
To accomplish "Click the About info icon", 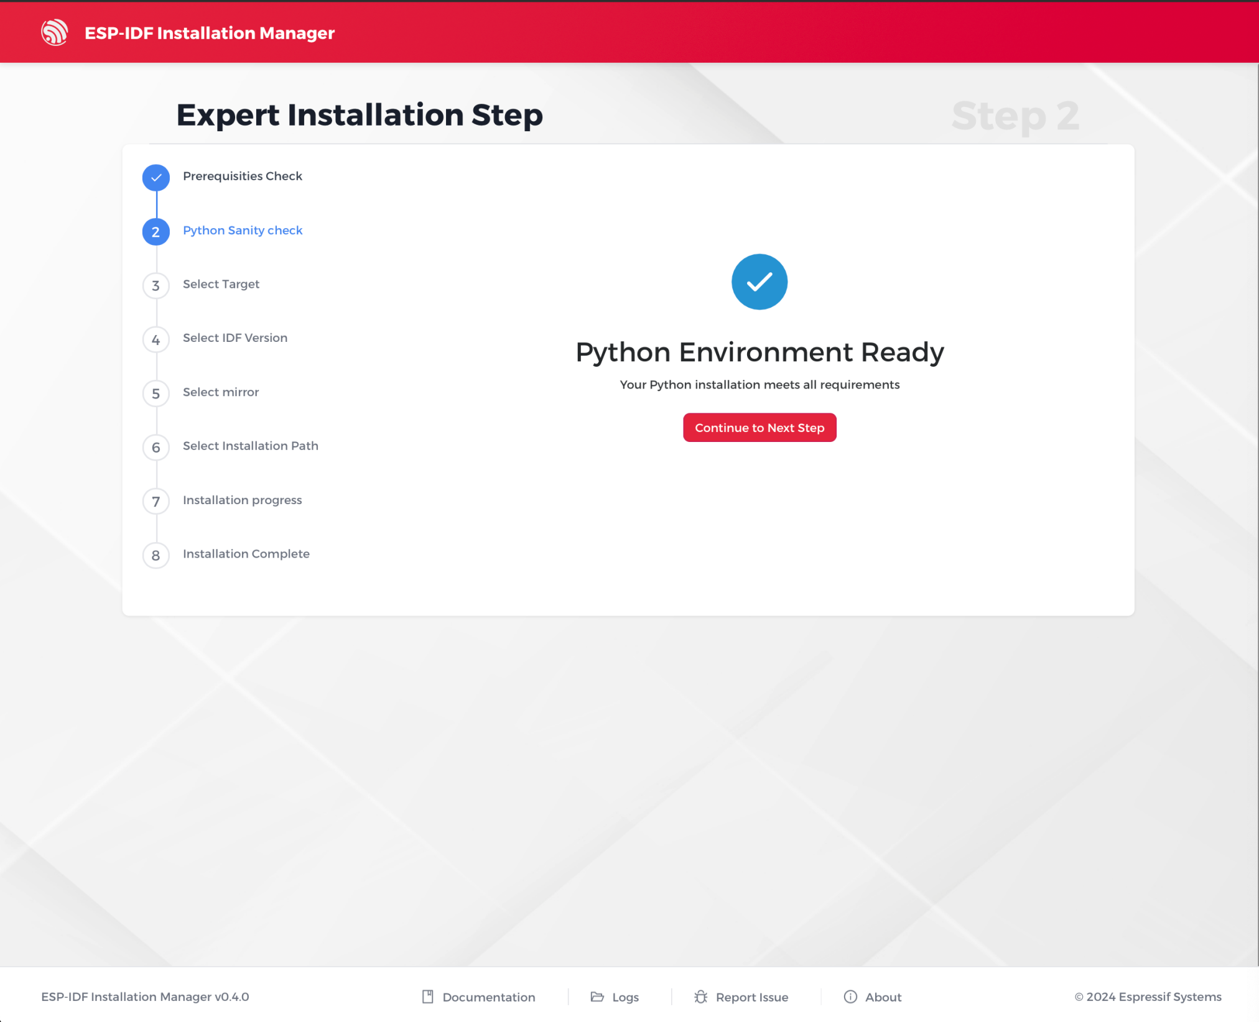I will coord(850,997).
